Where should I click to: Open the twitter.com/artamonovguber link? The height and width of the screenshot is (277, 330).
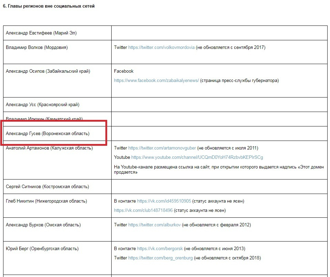(162, 148)
